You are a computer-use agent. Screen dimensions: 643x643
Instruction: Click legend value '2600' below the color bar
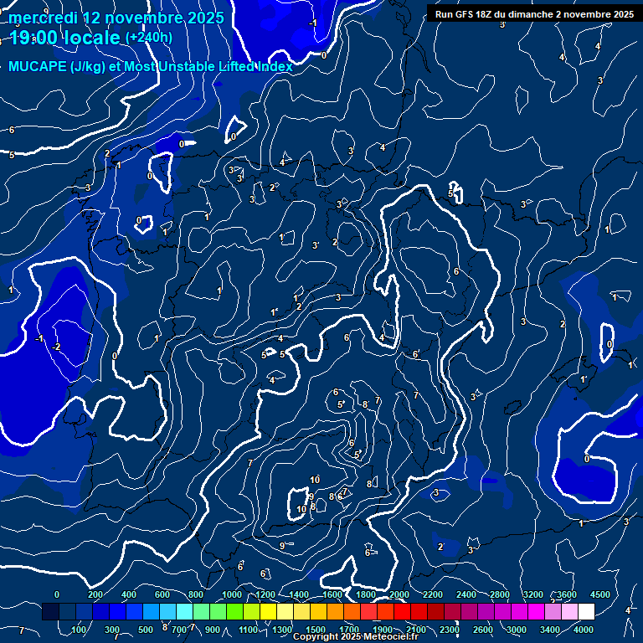[x=482, y=630]
